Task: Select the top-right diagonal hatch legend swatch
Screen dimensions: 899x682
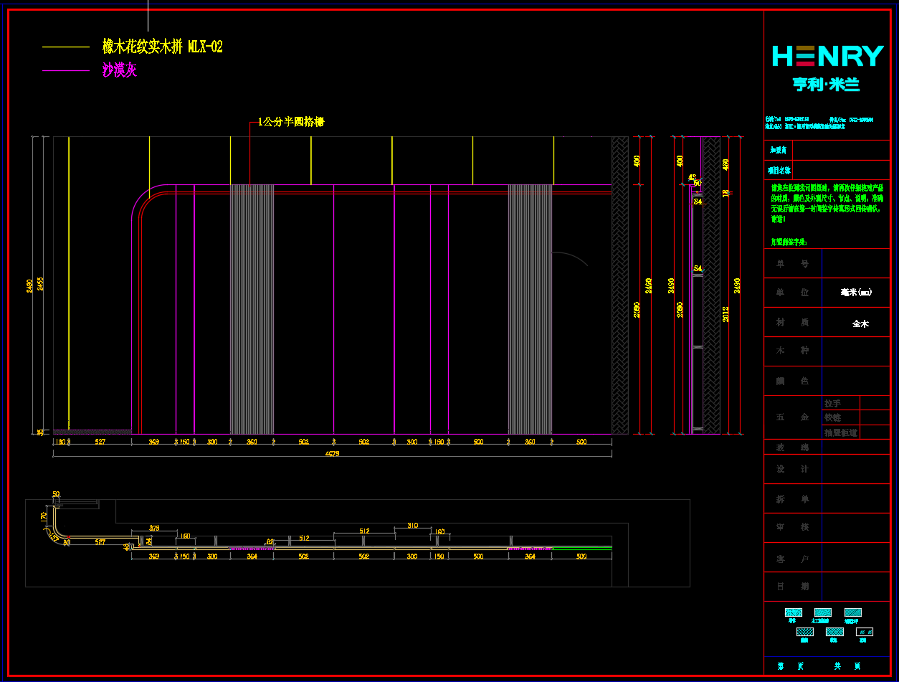Action: (852, 612)
